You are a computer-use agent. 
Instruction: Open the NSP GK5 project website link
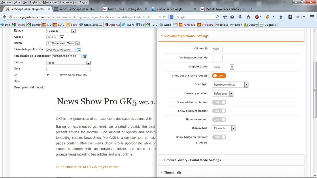click(88, 167)
